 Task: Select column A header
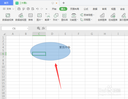click(x=13, y=34)
